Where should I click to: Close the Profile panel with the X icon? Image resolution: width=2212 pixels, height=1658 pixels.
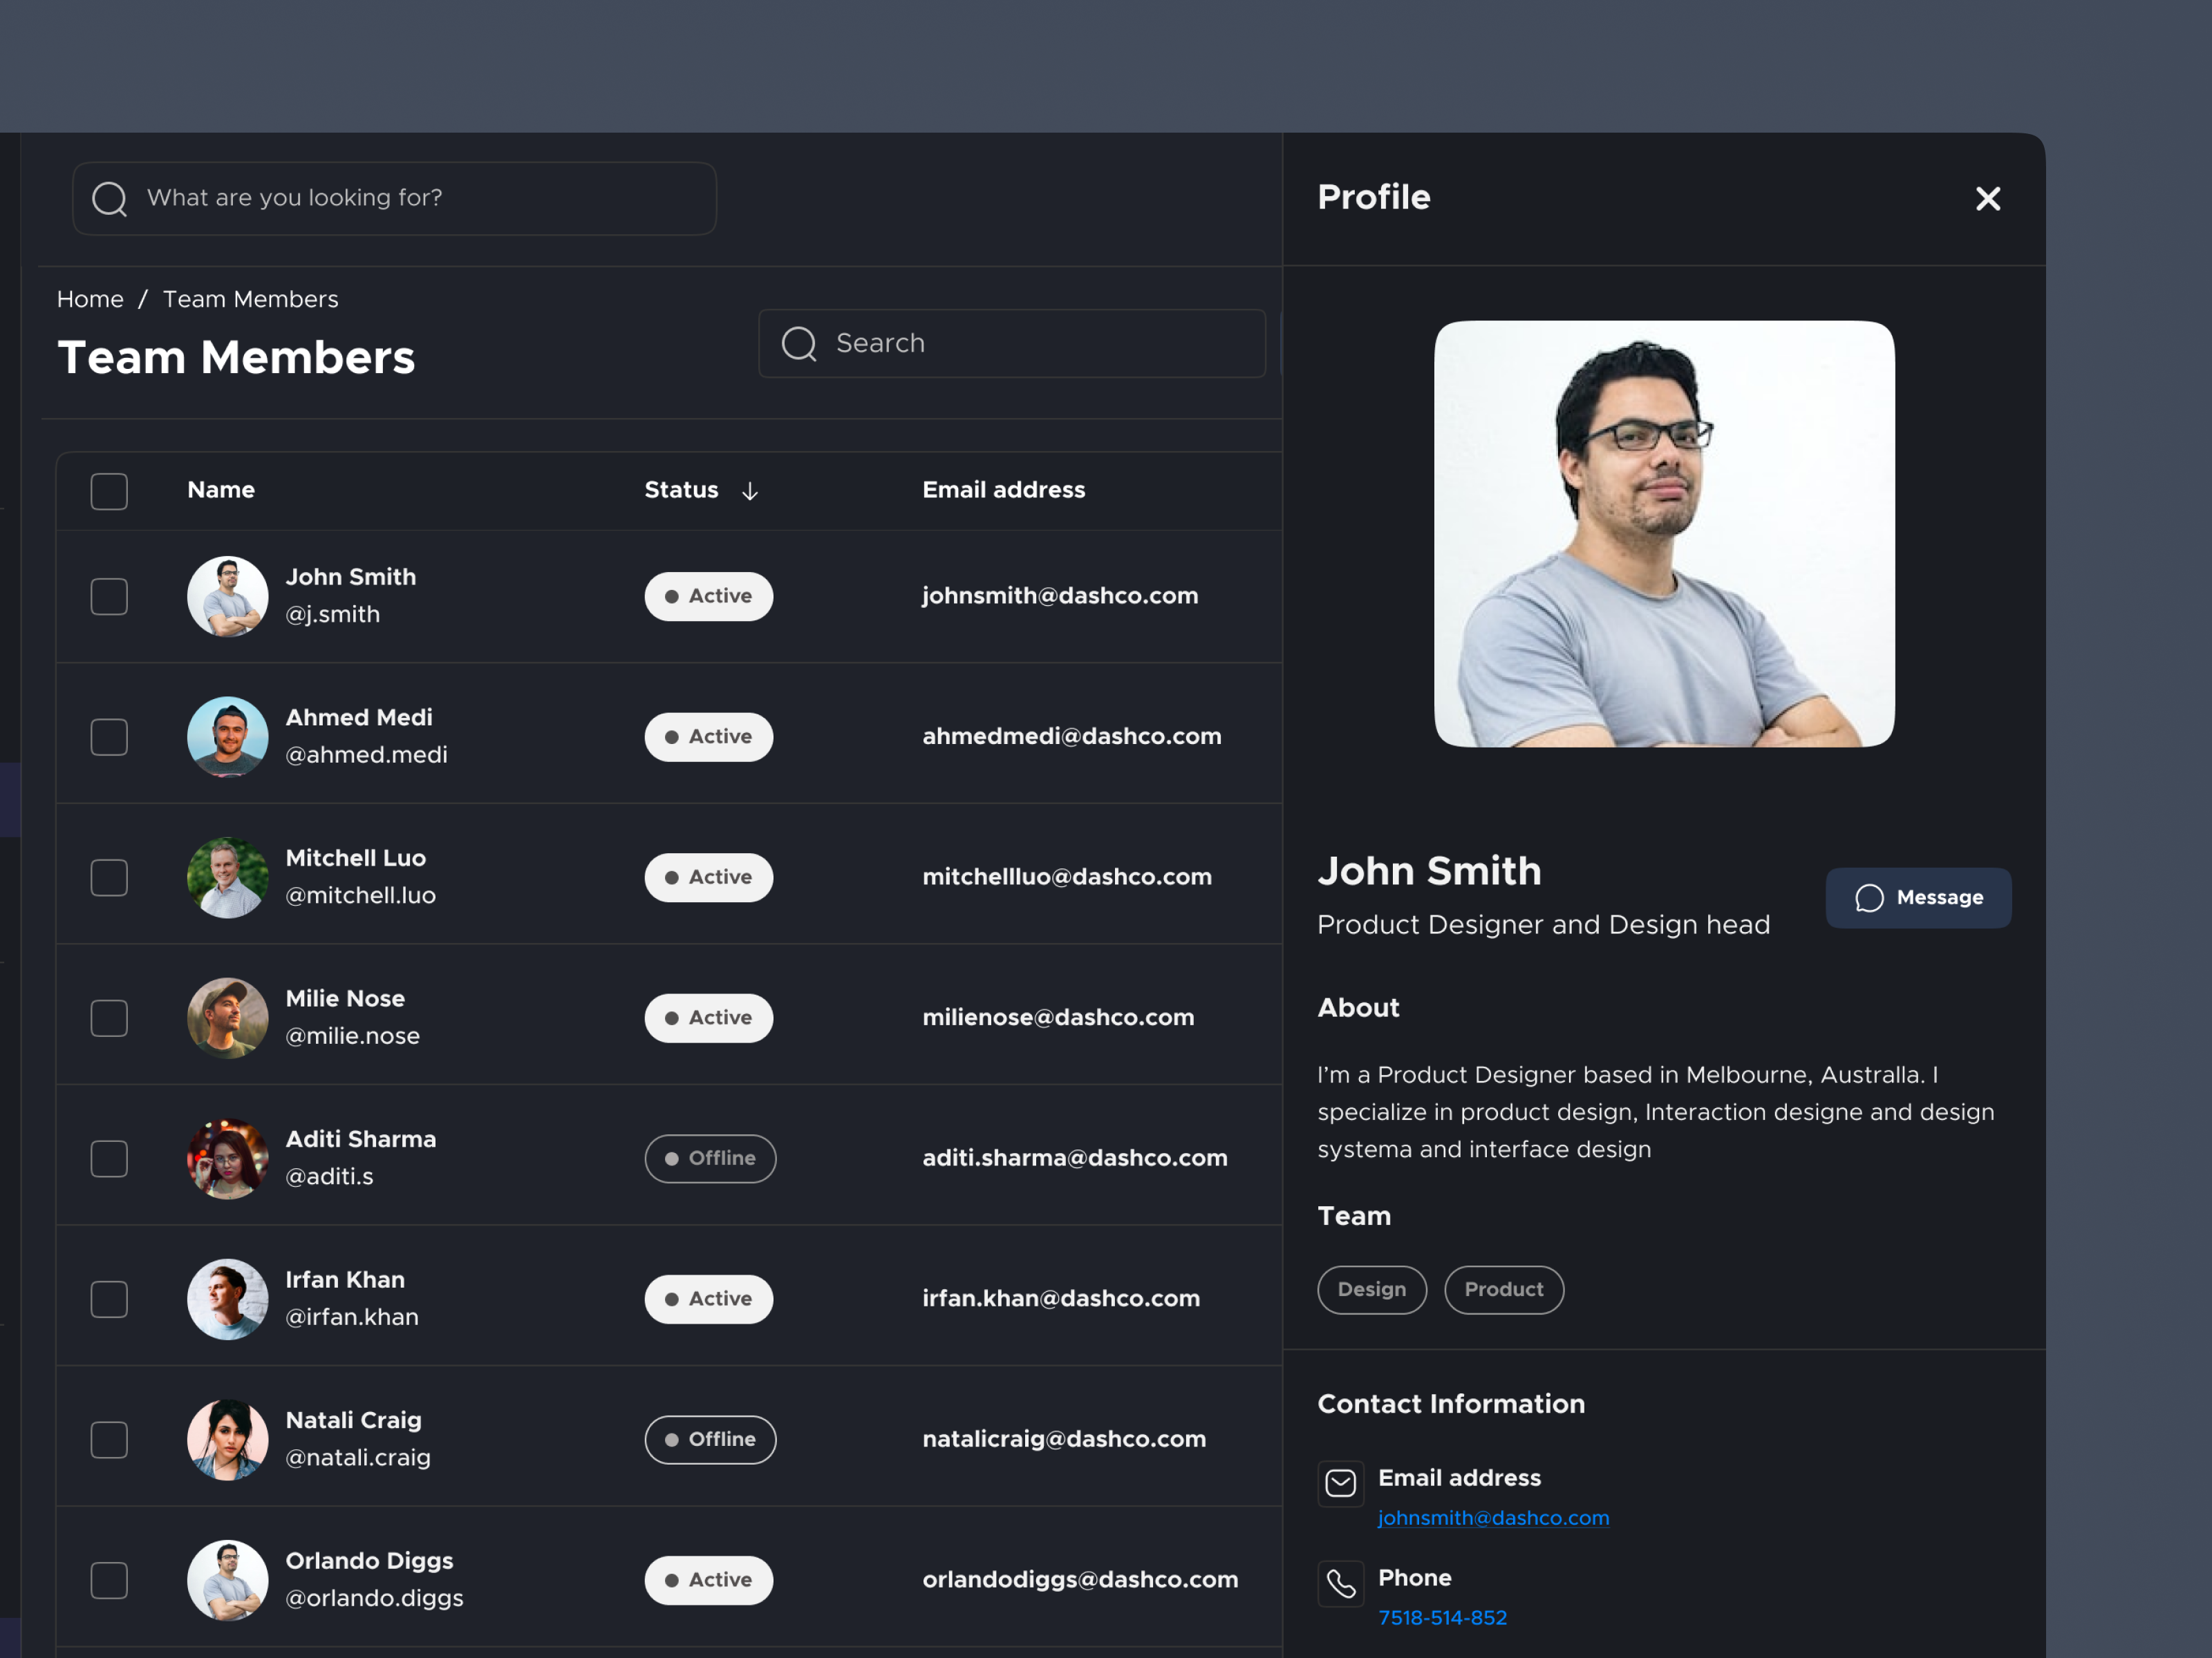(1987, 199)
